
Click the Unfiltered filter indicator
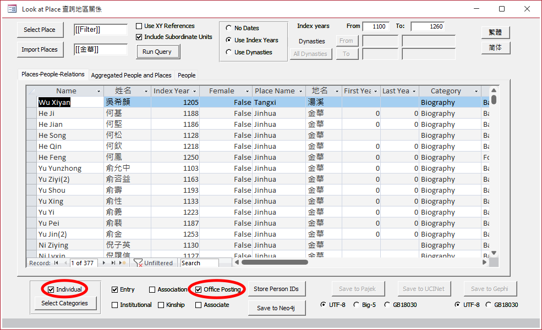(154, 263)
